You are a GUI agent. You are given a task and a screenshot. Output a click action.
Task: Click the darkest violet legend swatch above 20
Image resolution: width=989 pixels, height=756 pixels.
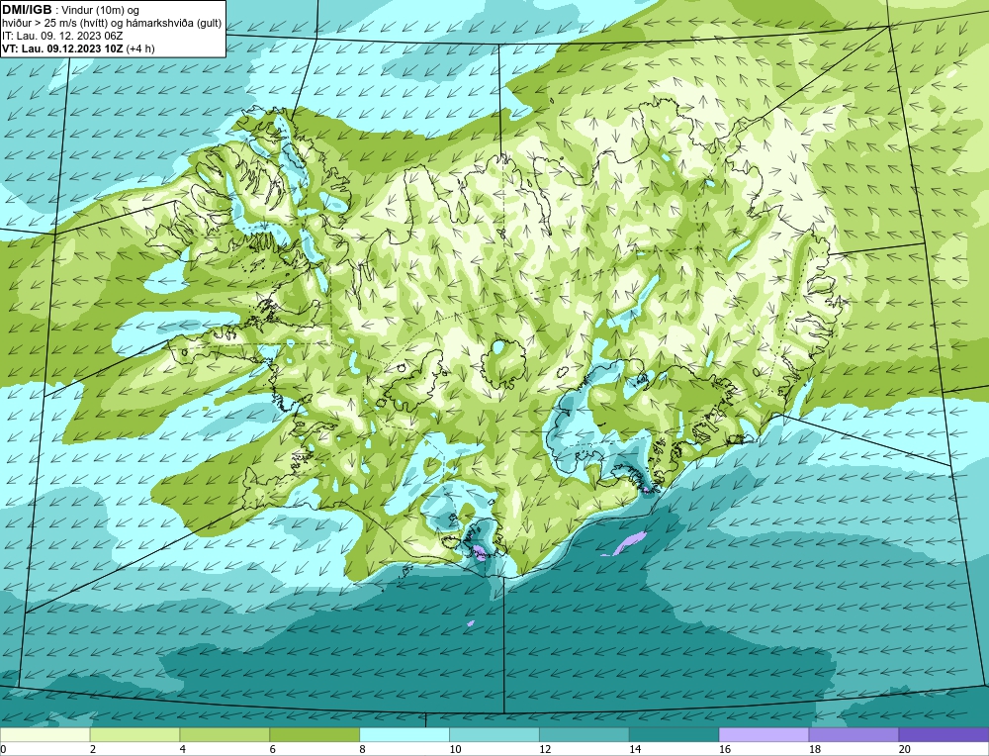(944, 734)
